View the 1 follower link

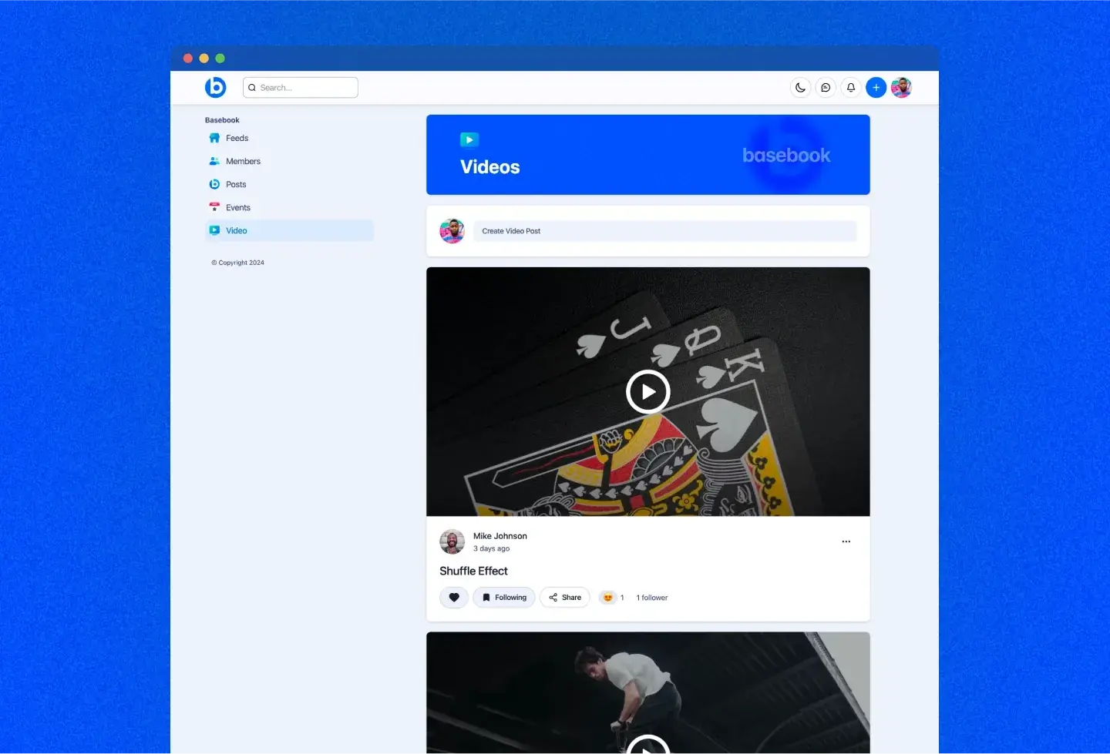[x=652, y=598]
